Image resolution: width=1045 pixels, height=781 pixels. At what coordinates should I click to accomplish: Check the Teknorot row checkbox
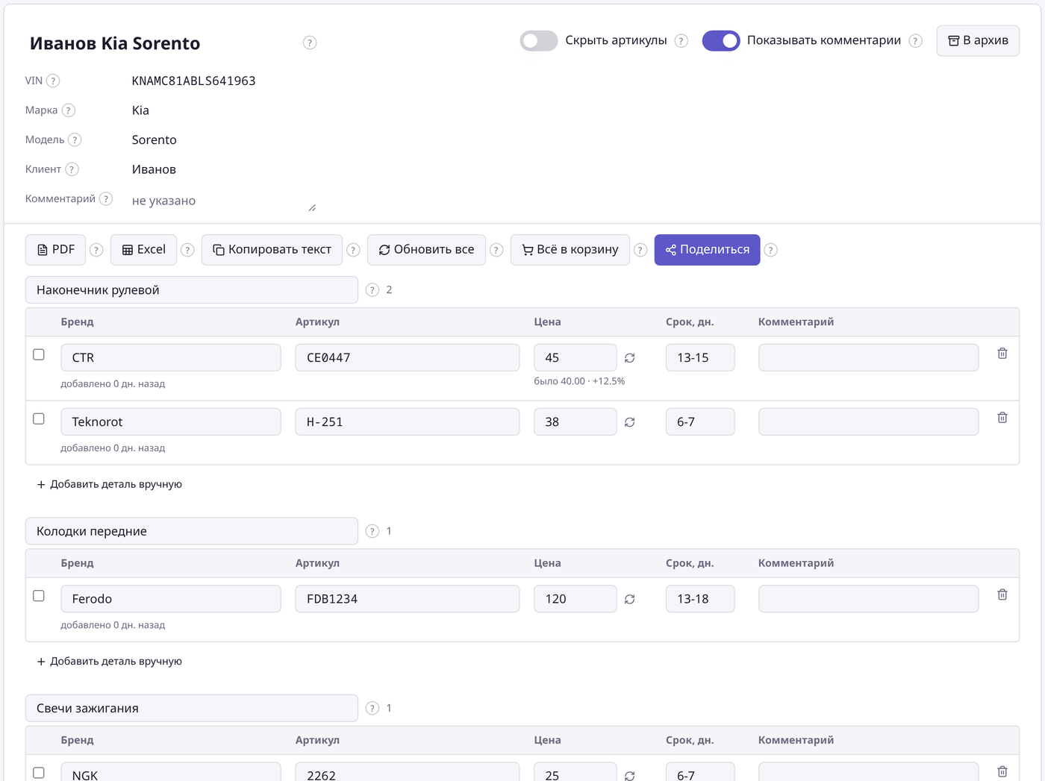(39, 418)
